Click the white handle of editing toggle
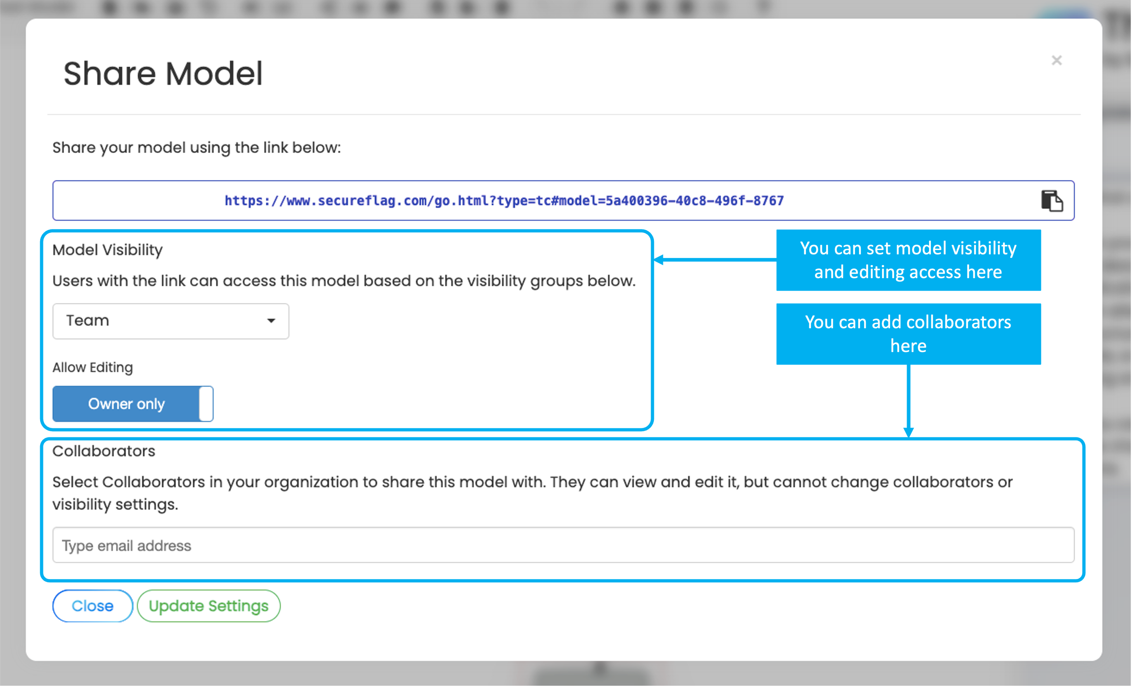This screenshot has height=687, width=1132. (x=206, y=404)
